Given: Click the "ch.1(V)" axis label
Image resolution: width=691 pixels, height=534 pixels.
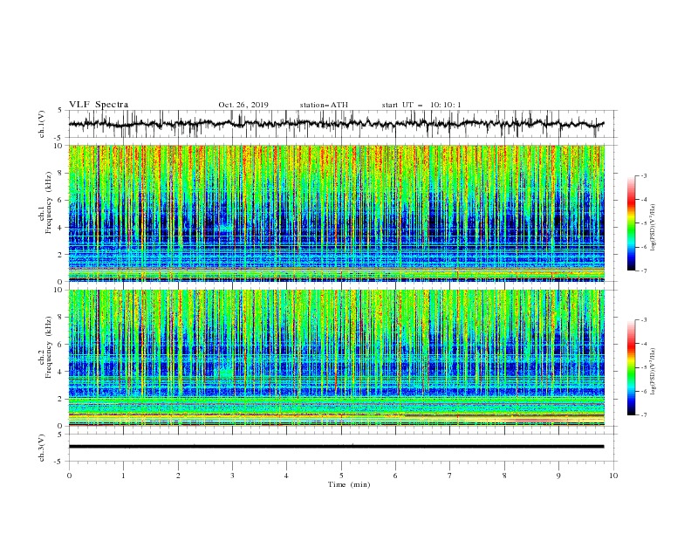Looking at the screenshot, I should pos(42,124).
